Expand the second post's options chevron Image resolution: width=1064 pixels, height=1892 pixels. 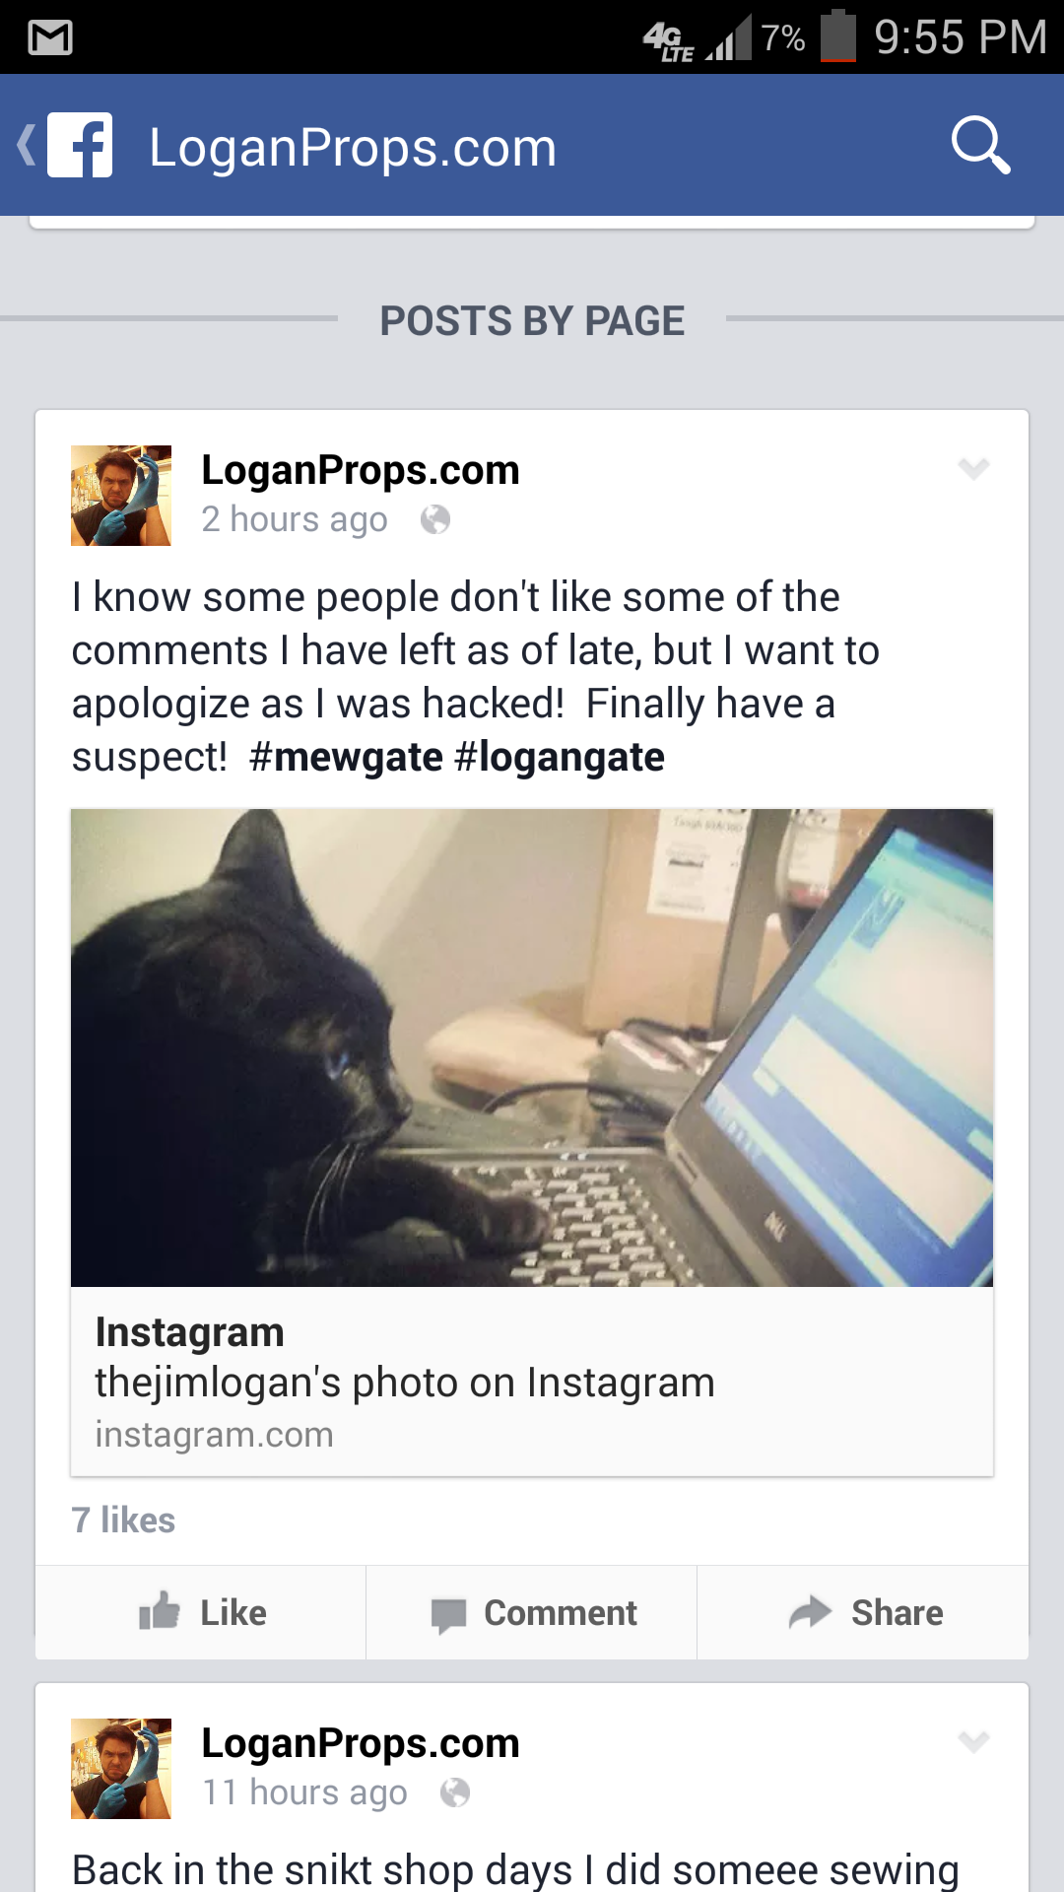pyautogui.click(x=973, y=1741)
